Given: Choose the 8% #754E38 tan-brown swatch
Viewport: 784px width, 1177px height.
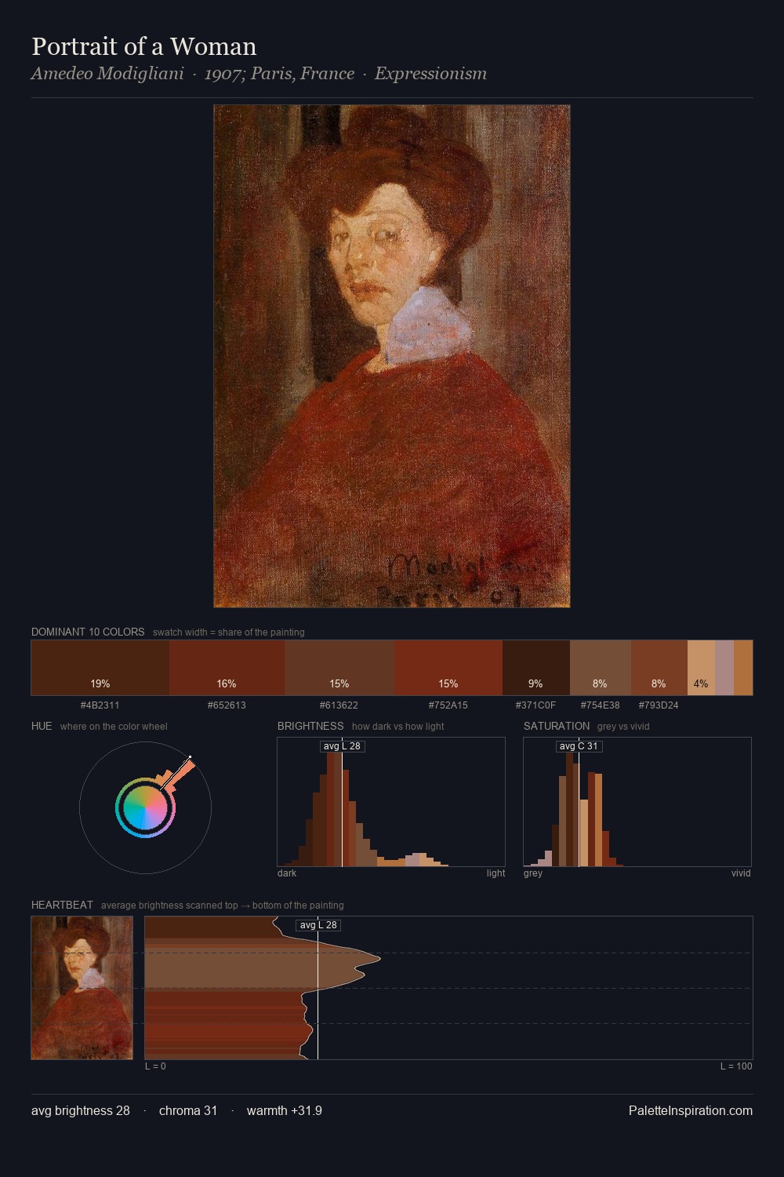Looking at the screenshot, I should point(601,668).
